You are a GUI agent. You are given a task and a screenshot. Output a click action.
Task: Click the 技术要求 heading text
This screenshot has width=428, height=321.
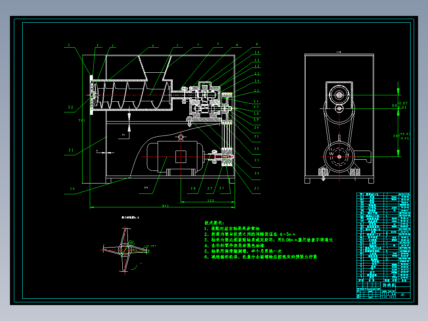(x=214, y=223)
